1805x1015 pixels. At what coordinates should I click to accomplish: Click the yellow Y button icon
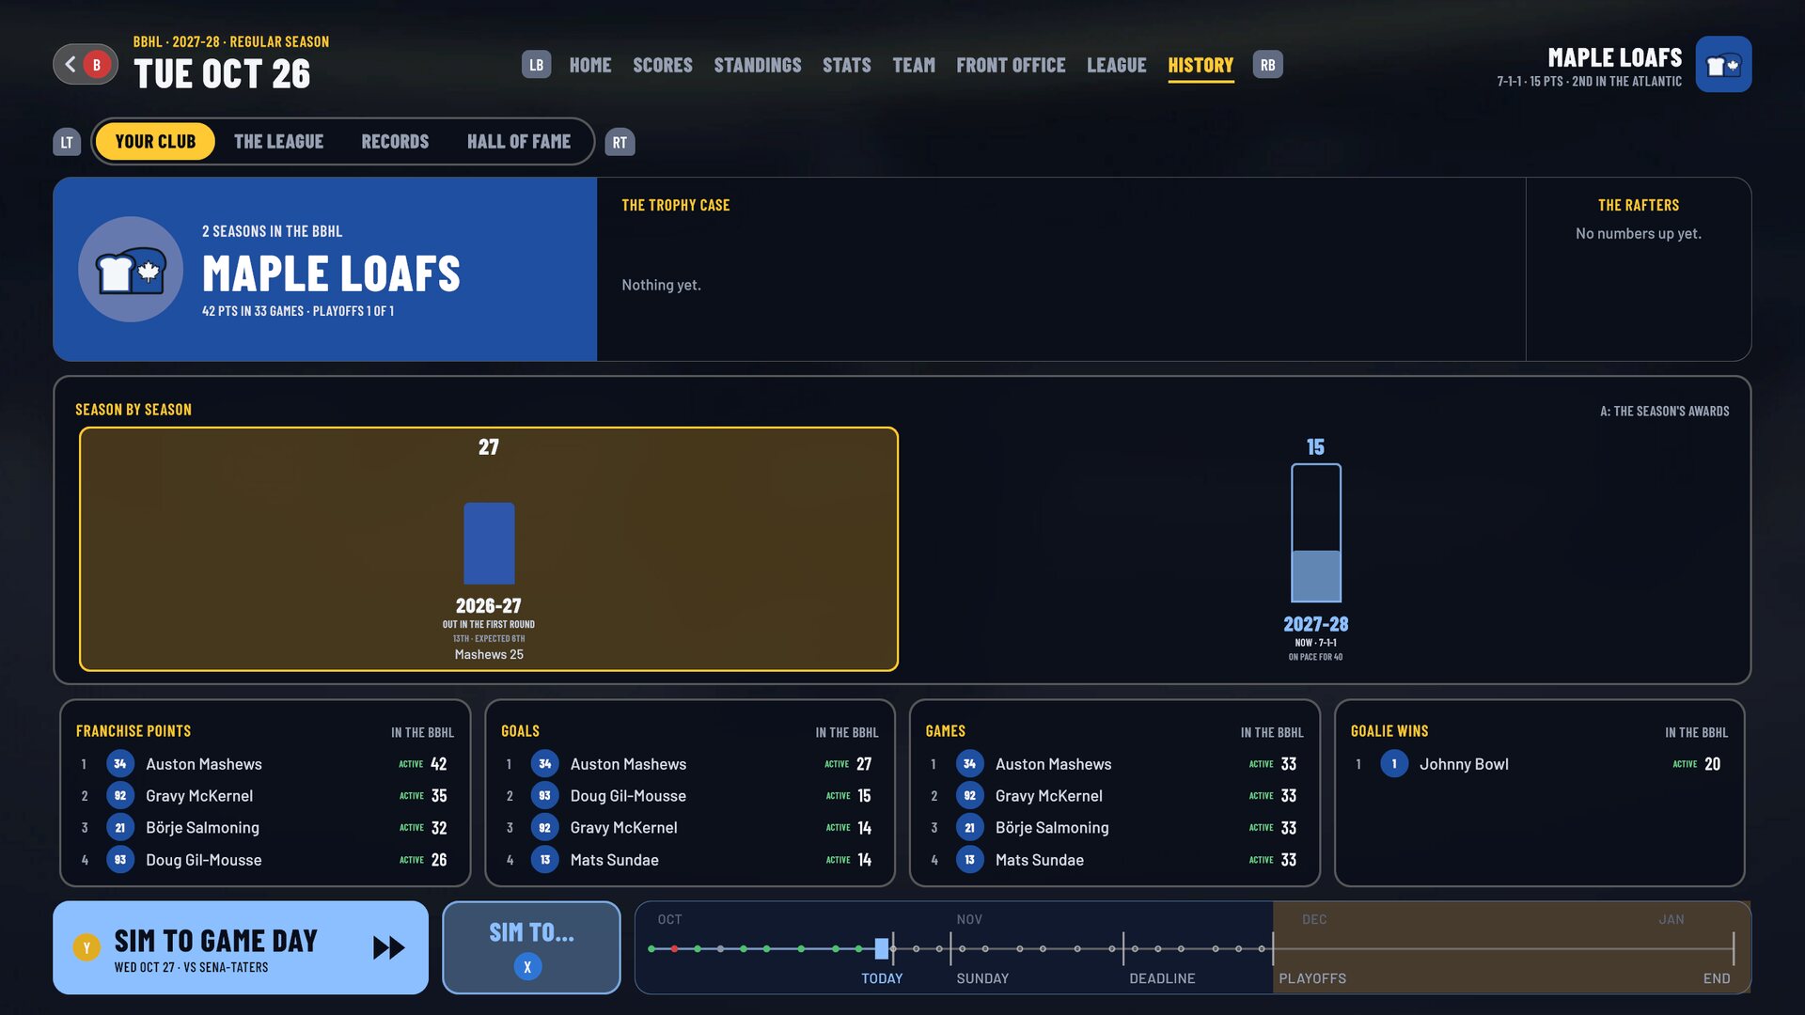point(86,947)
